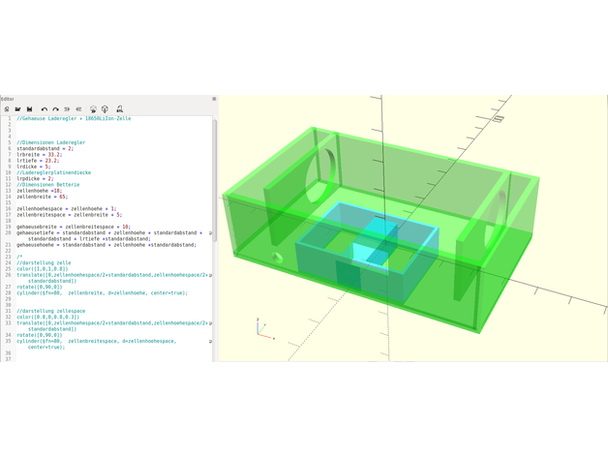Image resolution: width=608 pixels, height=457 pixels.
Task: Unindent the selected code lines
Action: click(x=68, y=109)
